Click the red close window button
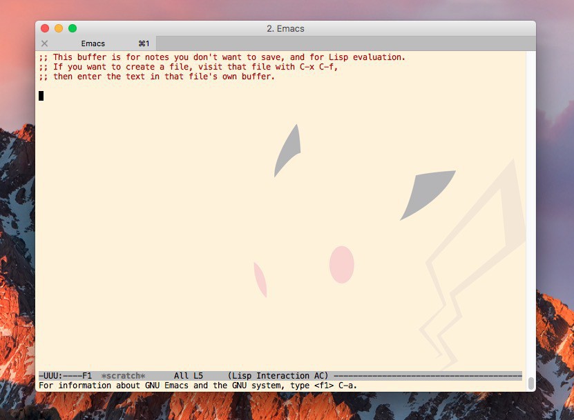This screenshot has height=420, width=574. pos(45,28)
